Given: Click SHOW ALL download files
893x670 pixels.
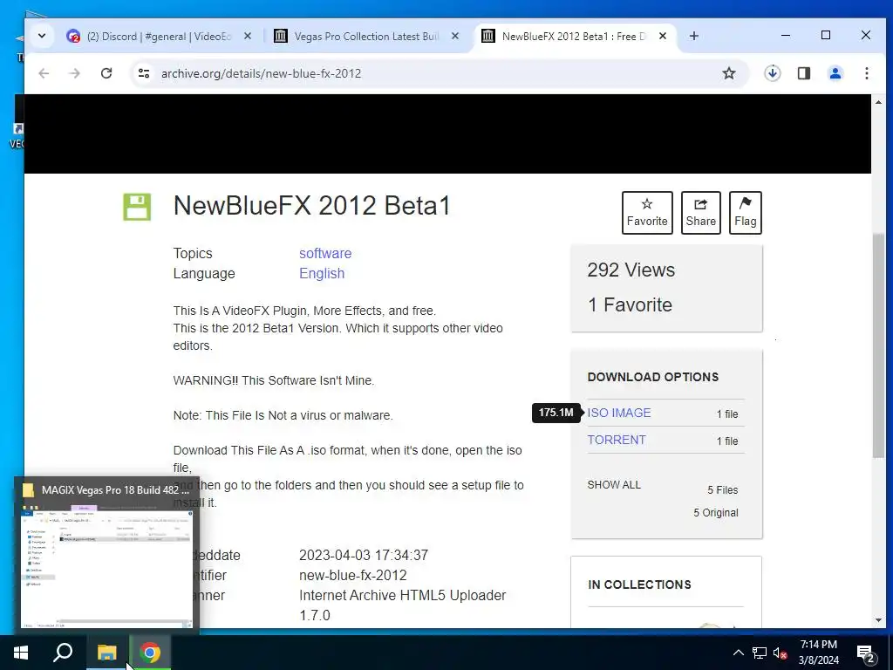Looking at the screenshot, I should point(614,485).
